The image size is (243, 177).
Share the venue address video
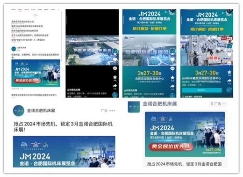172,87
